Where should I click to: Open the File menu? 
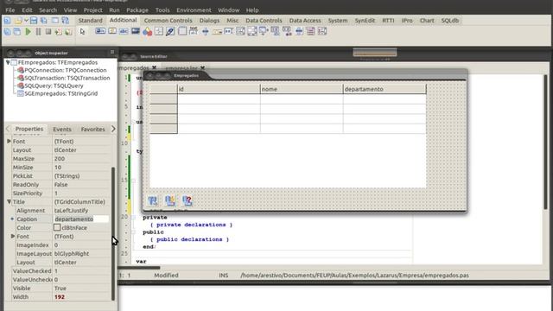point(10,10)
